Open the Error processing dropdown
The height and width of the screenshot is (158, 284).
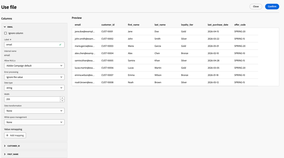tap(34, 77)
